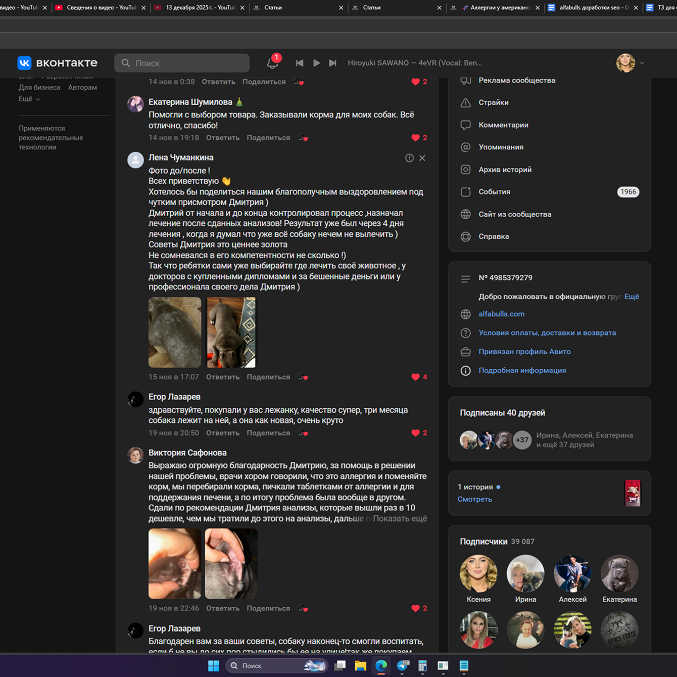The image size is (677, 677).
Task: Expand the profile account menu
Action: click(630, 63)
